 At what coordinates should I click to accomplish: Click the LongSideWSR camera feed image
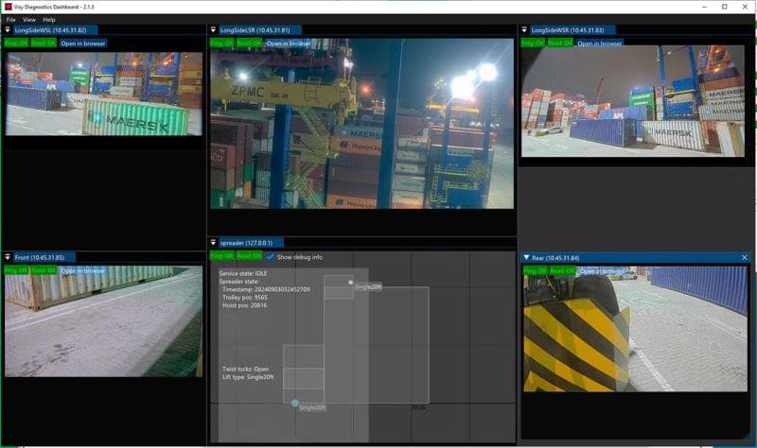[x=633, y=101]
